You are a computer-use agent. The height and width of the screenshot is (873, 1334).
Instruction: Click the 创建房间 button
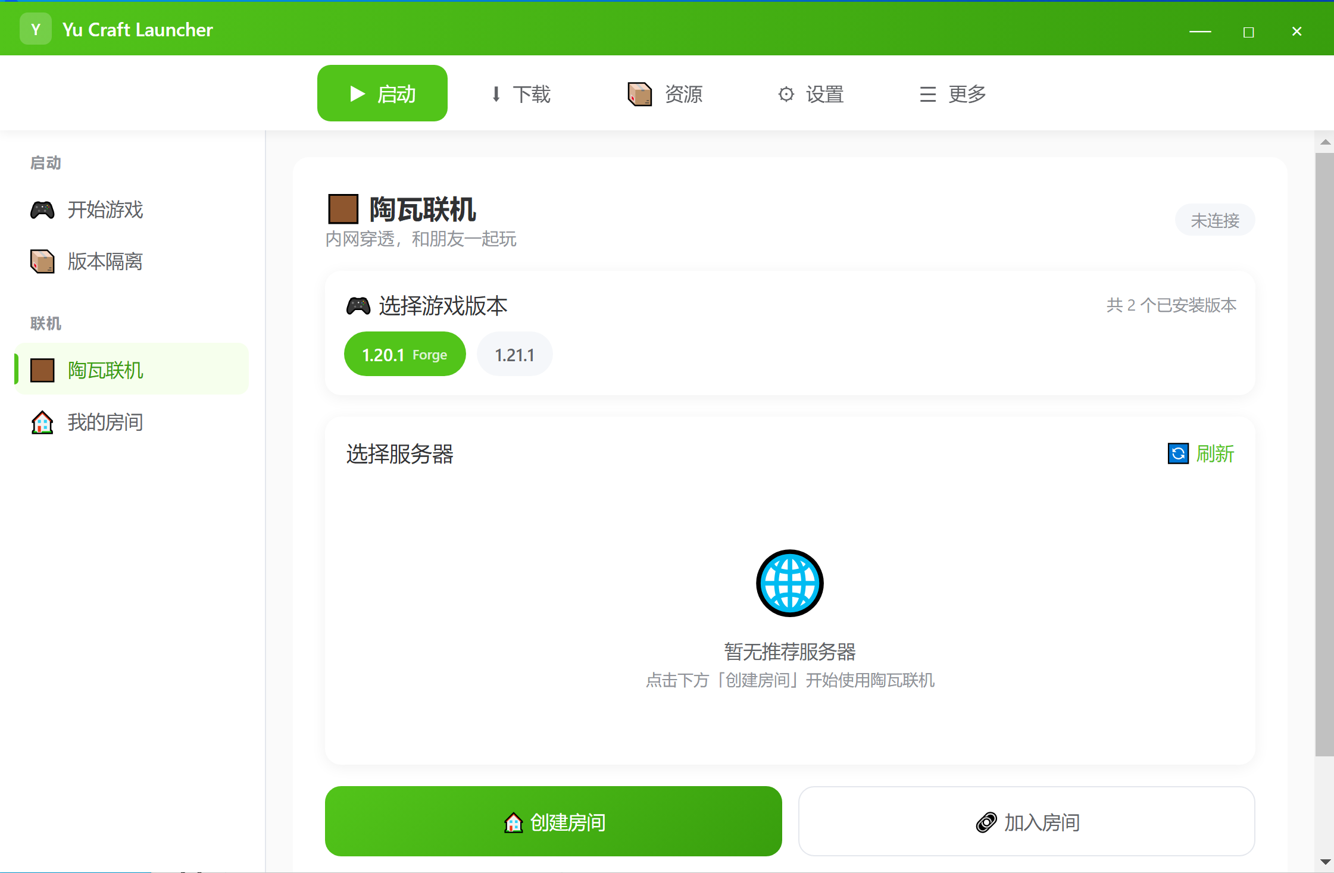coord(553,821)
